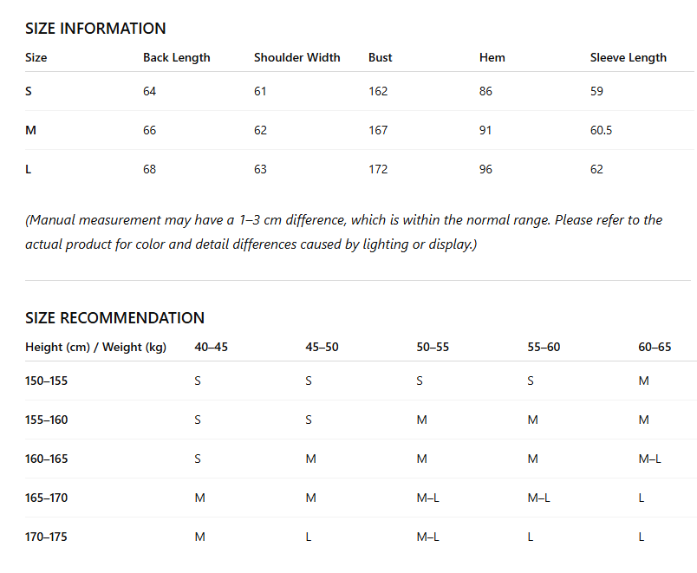This screenshot has width=697, height=573.
Task: Click the Bust value 162
Action: coord(378,91)
